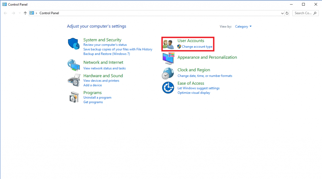322x179 pixels.
Task: Open the Hardware and Sound category
Action: point(103,76)
